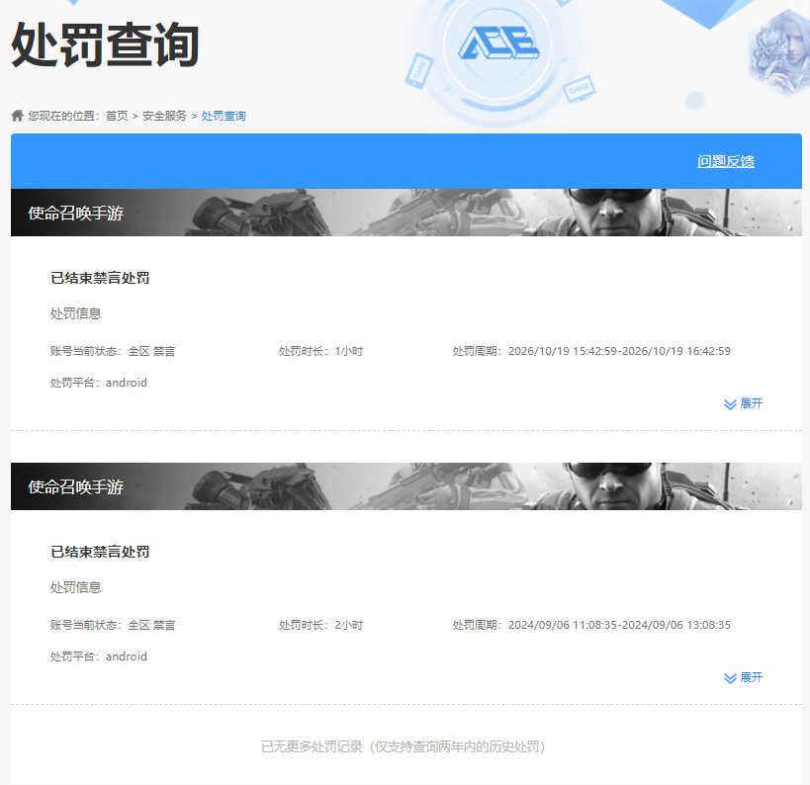Click the 2024/09/06 punishment period text
810x785 pixels.
(x=591, y=625)
